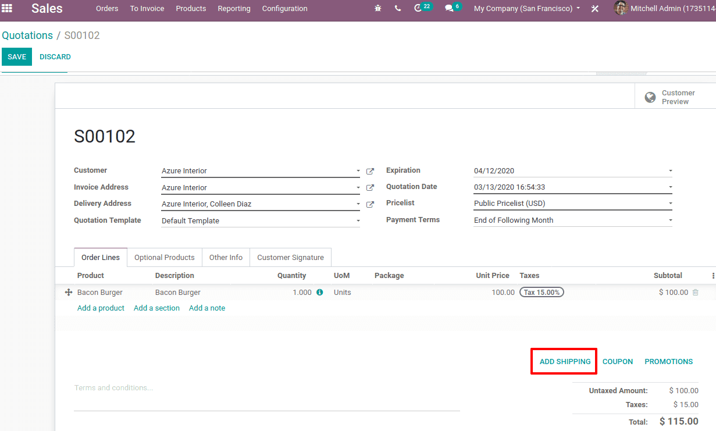
Task: Expand the Quotation Template dropdown
Action: (358, 221)
